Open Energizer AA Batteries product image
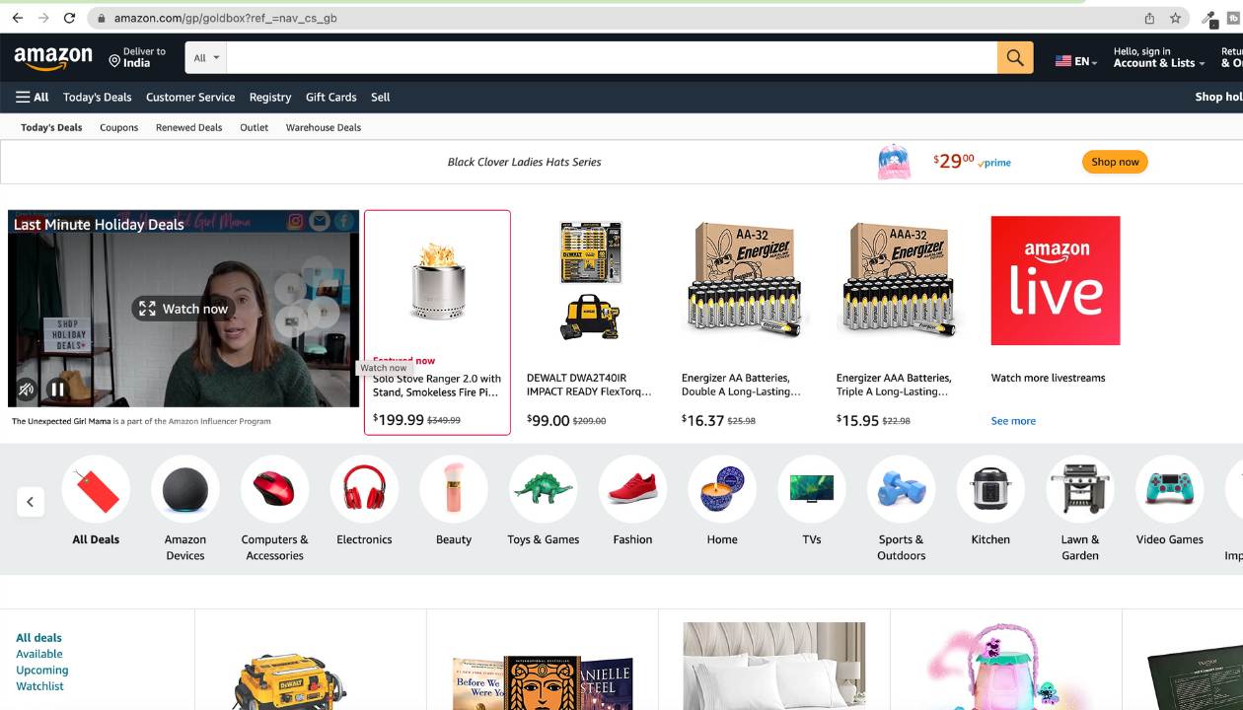This screenshot has height=710, width=1243. (x=746, y=281)
